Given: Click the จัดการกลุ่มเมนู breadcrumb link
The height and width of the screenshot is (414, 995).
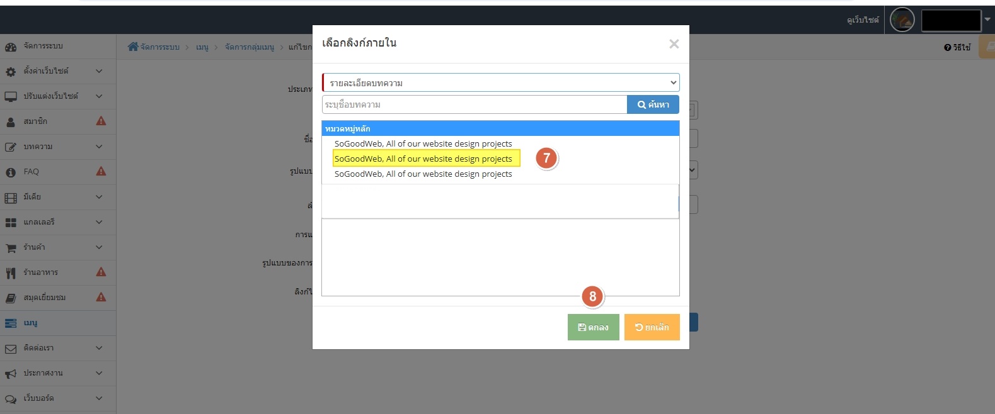Looking at the screenshot, I should click(x=250, y=47).
